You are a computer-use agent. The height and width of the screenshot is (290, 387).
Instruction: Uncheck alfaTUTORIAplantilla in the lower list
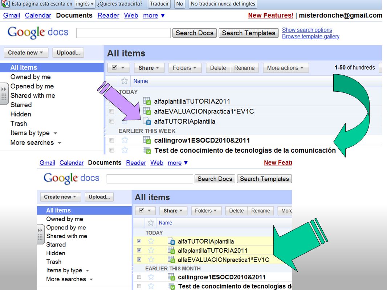point(139,241)
